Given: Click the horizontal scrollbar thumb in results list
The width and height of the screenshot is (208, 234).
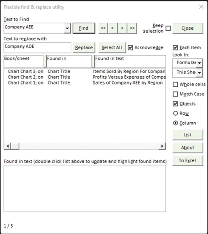Looking at the screenshot, I should point(15,146).
